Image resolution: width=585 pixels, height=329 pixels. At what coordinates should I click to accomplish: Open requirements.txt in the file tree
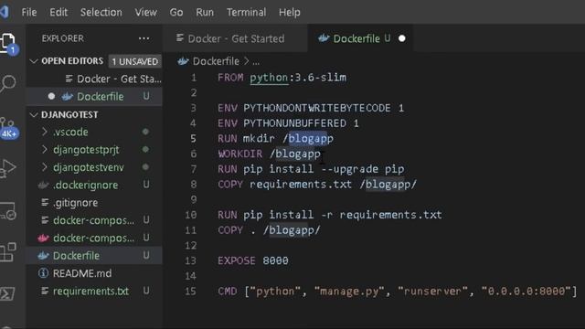coord(90,291)
